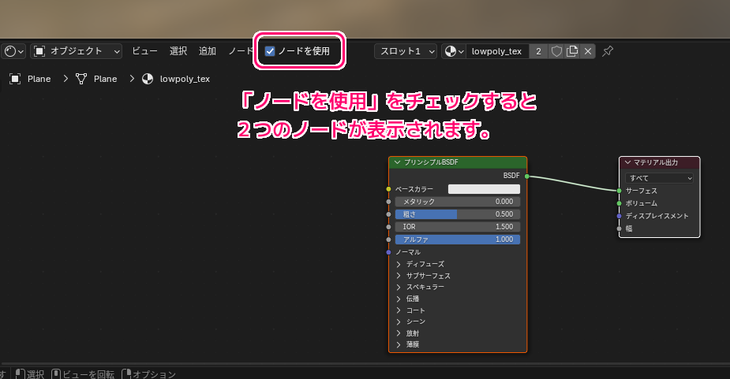The height and width of the screenshot is (379, 730).
Task: Duplicate material with the new material icon
Action: pos(572,51)
